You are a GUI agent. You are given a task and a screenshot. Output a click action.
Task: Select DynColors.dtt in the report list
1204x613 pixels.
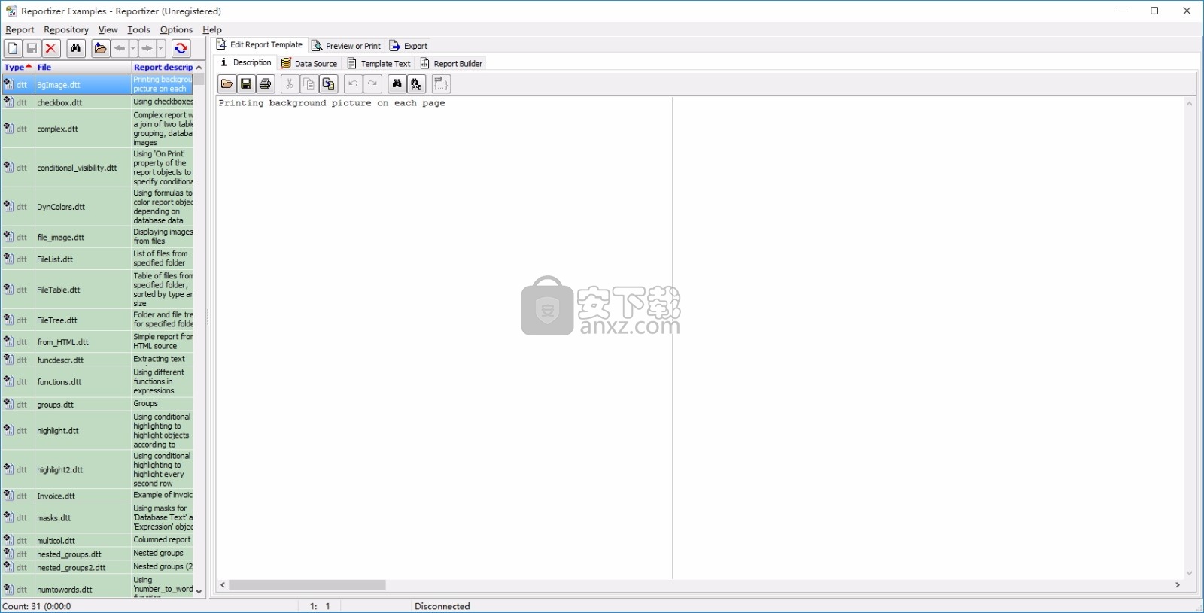point(97,207)
